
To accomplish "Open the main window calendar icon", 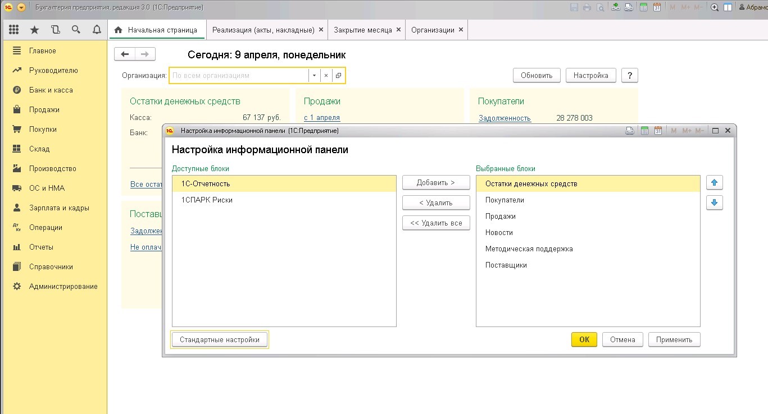I will [x=657, y=7].
